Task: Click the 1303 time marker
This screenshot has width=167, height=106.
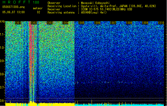Action: pyautogui.click(x=50, y=23)
